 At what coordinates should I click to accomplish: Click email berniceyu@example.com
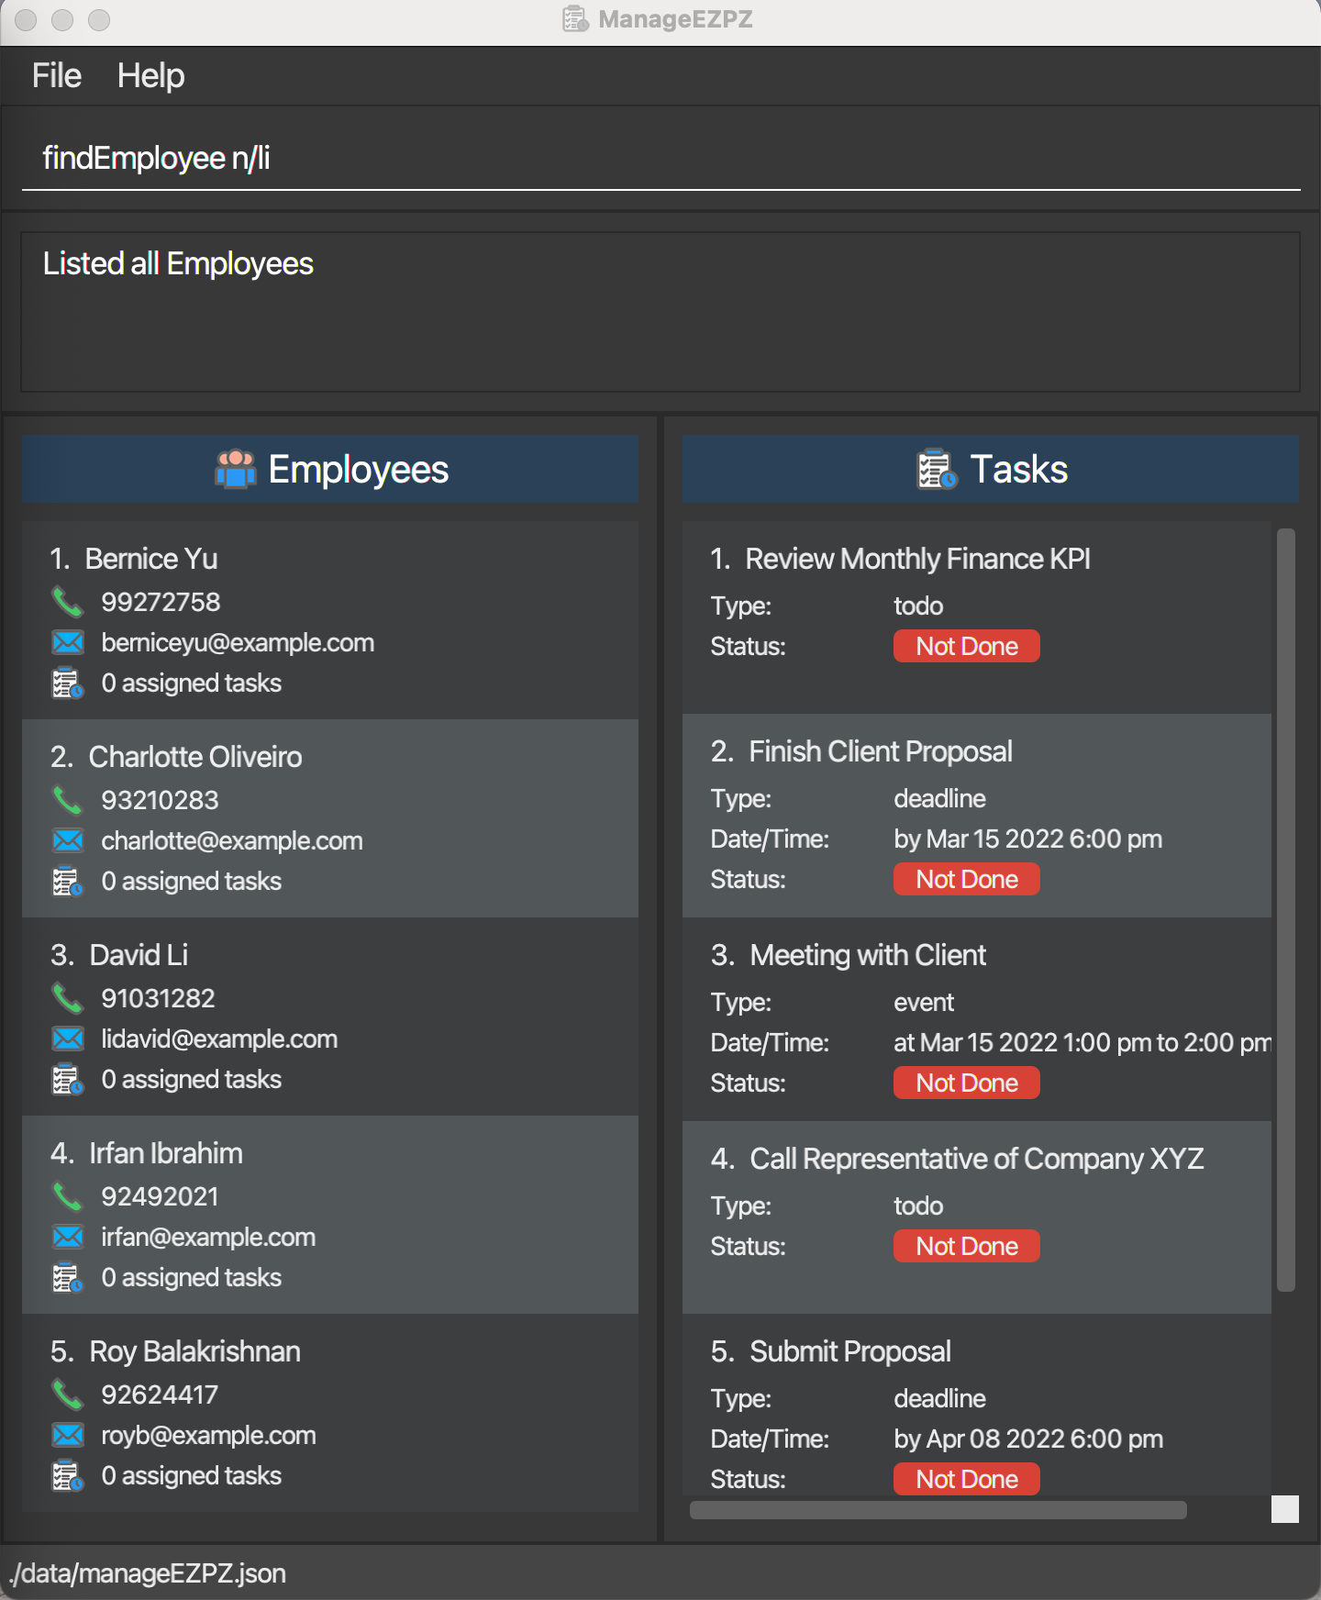pyautogui.click(x=238, y=642)
